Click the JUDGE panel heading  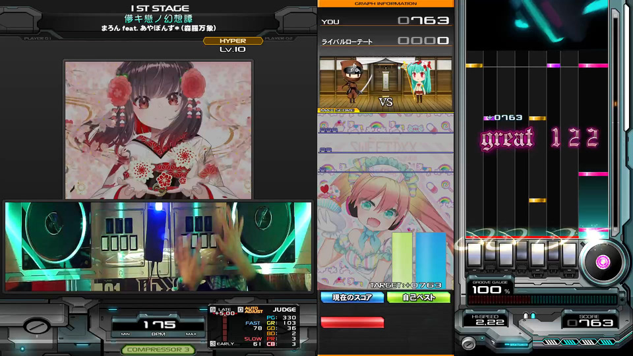pos(284,310)
